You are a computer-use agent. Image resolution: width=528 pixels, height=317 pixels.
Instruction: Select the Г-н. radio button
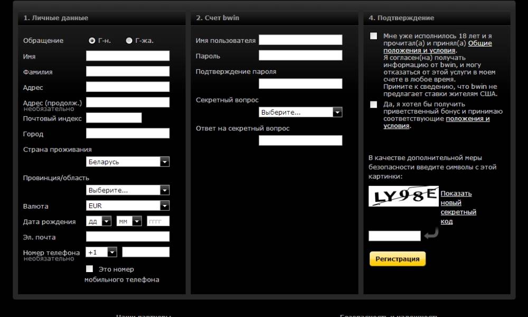point(92,41)
